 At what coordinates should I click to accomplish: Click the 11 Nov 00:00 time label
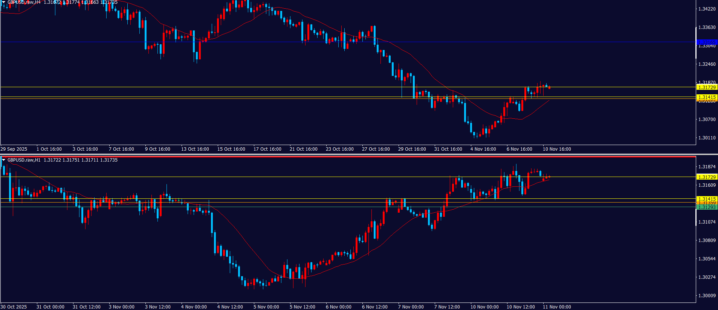click(556, 307)
